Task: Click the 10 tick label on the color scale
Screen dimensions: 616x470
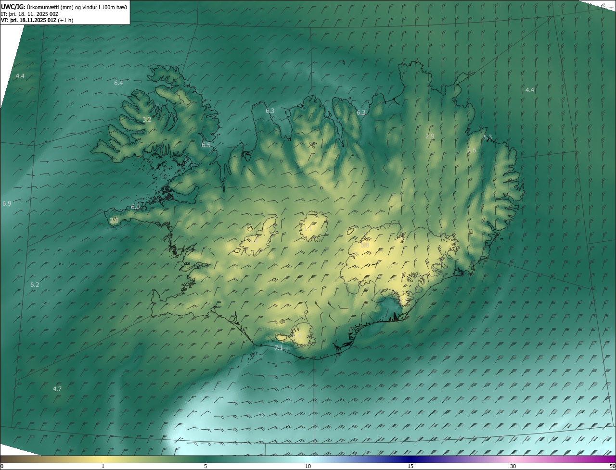Action: 308,466
